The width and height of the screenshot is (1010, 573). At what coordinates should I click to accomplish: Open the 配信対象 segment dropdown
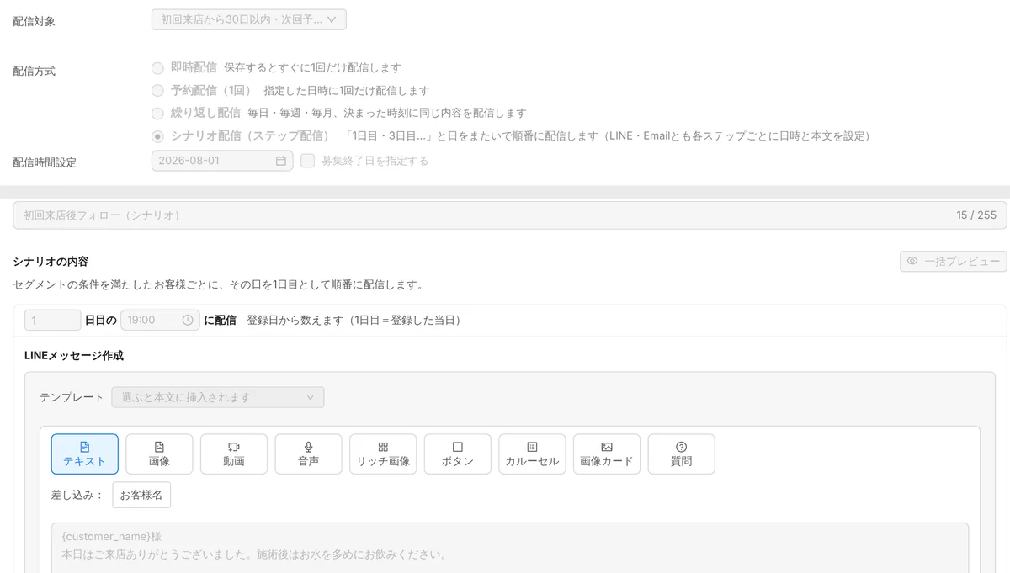249,19
